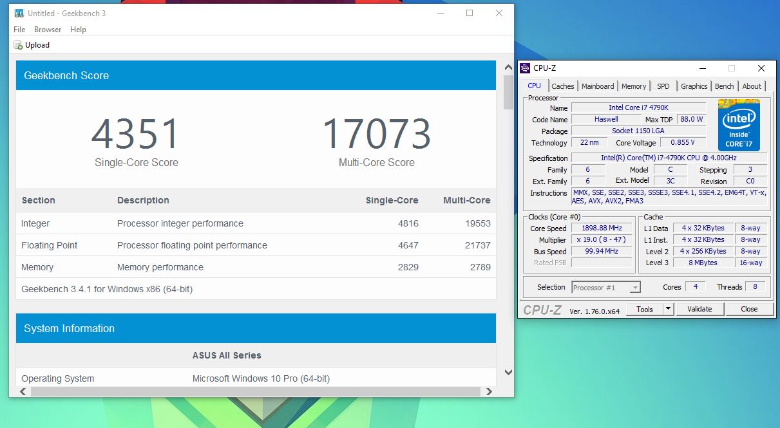Viewport: 780px width, 428px height.
Task: Click the Geekbench vertical scrollbar down arrow
Action: [x=508, y=373]
